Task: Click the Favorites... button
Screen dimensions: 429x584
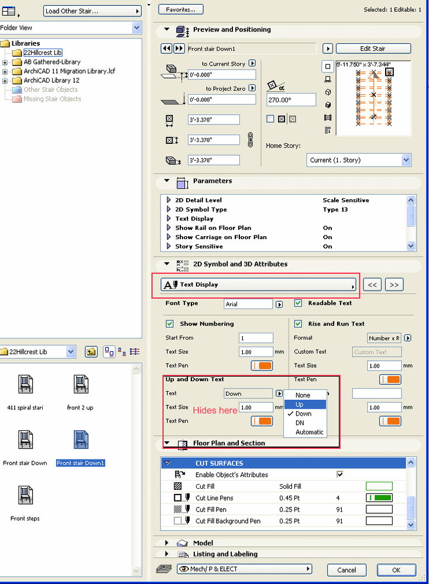Action: (x=180, y=10)
